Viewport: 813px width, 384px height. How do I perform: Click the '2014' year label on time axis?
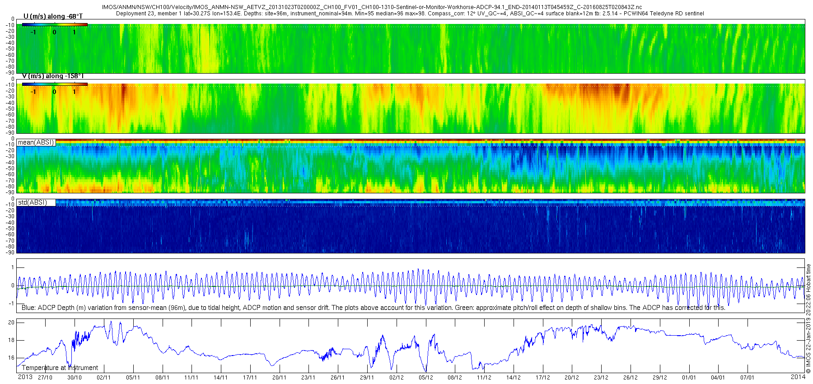pos(798,377)
